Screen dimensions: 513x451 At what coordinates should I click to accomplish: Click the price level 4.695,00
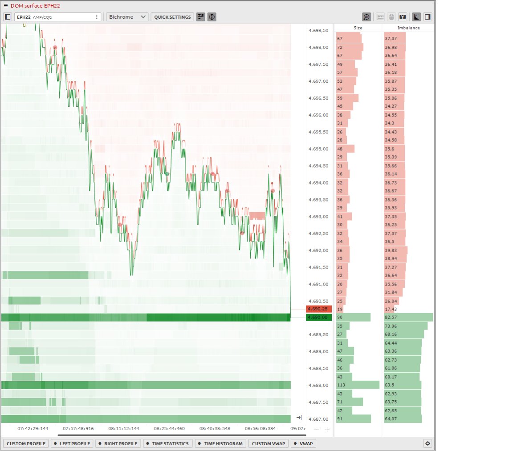tap(318, 149)
